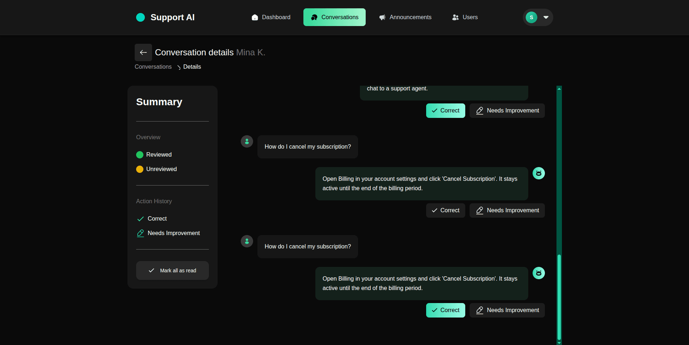689x345 pixels.
Task: Click the Reviewed overview label
Action: (x=159, y=155)
